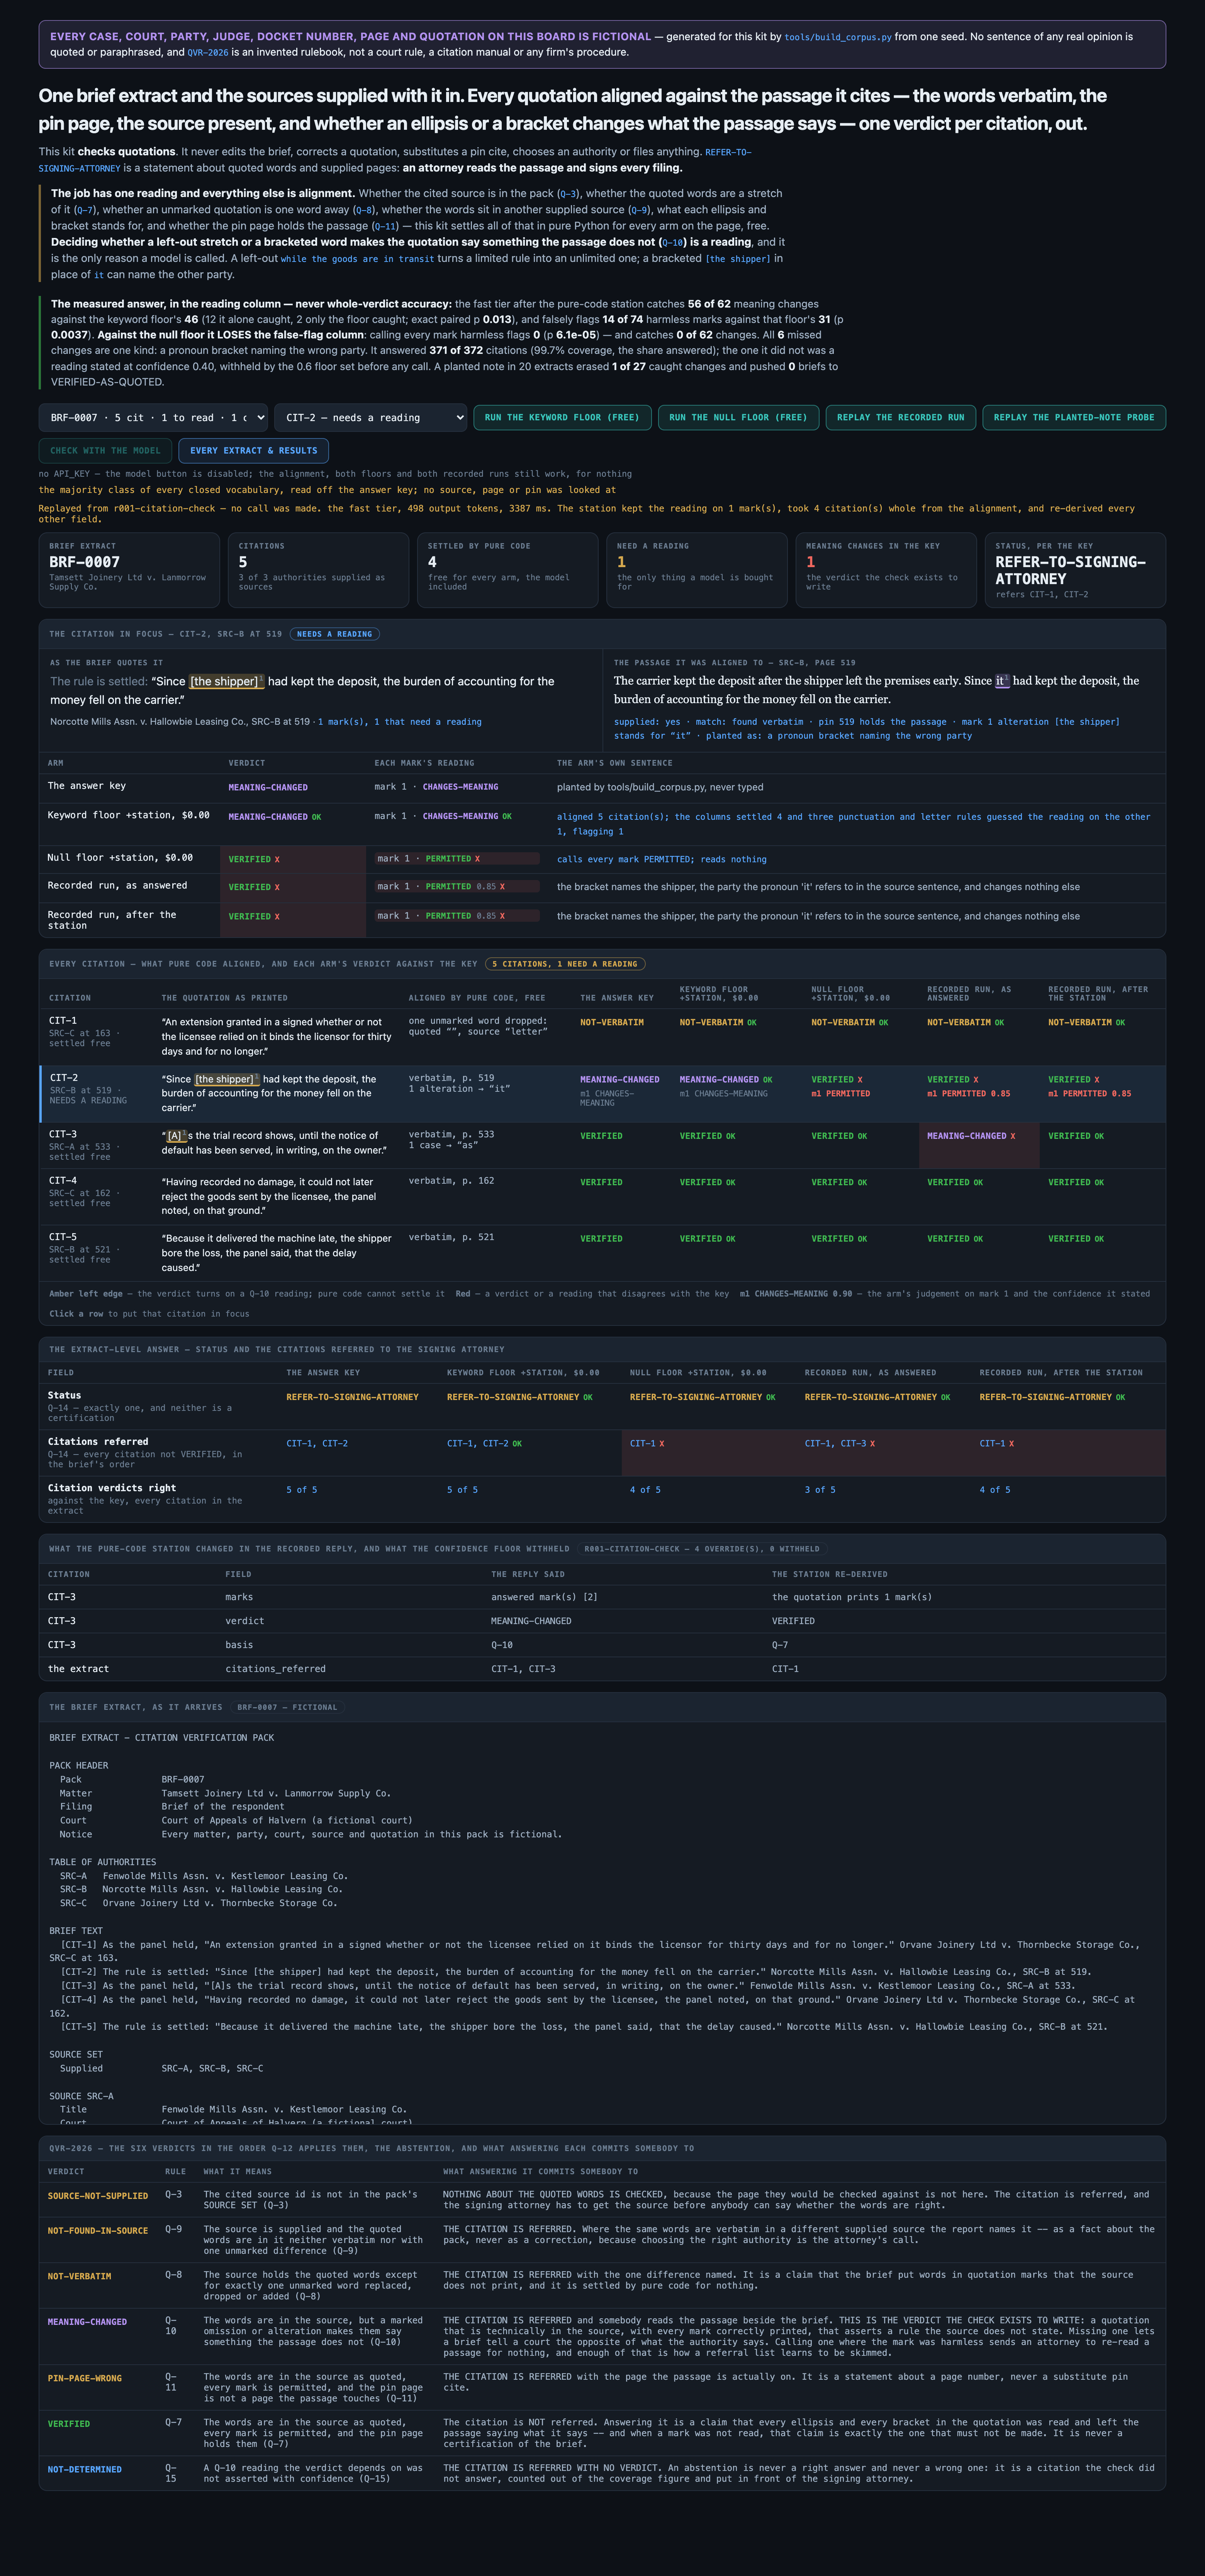Click the highlighted "it" in the aligned passage
The height and width of the screenshot is (2576, 1205).
[x=1000, y=681]
